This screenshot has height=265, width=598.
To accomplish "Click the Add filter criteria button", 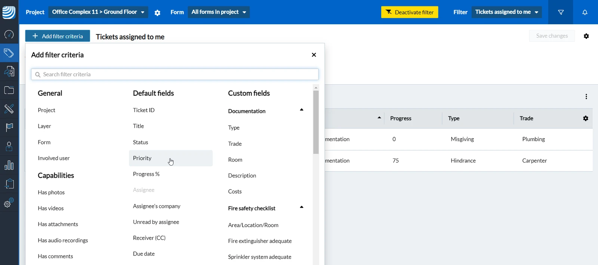I will (x=58, y=36).
